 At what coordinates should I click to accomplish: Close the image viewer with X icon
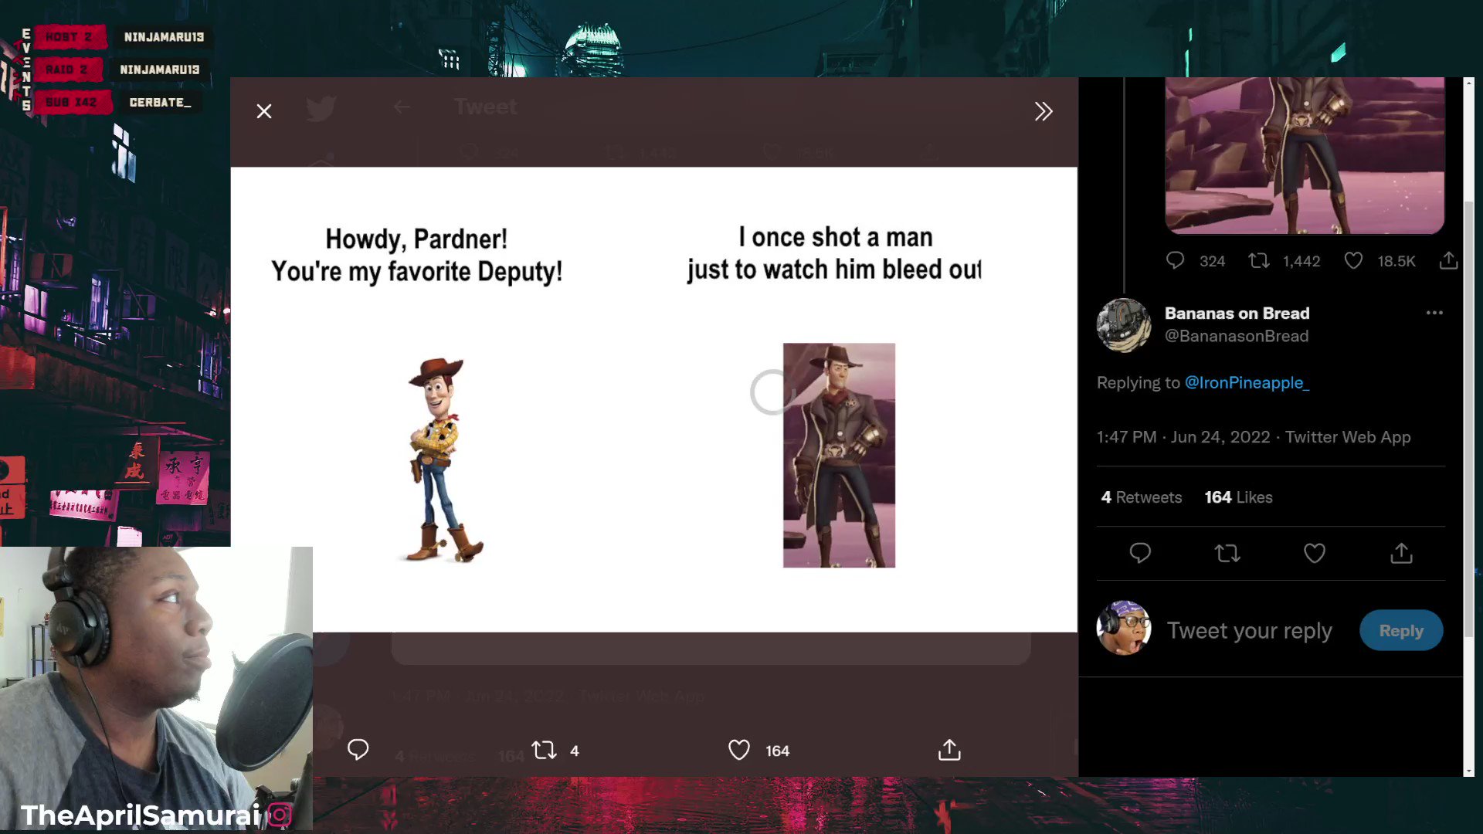click(264, 111)
